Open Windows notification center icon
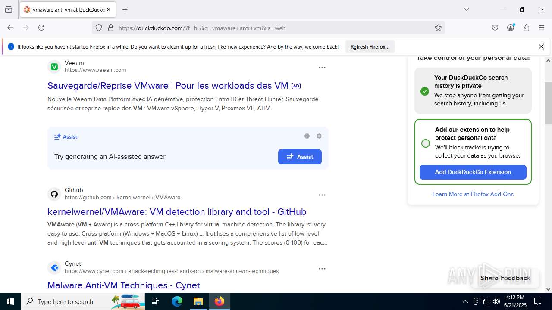The height and width of the screenshot is (310, 552). (538, 301)
